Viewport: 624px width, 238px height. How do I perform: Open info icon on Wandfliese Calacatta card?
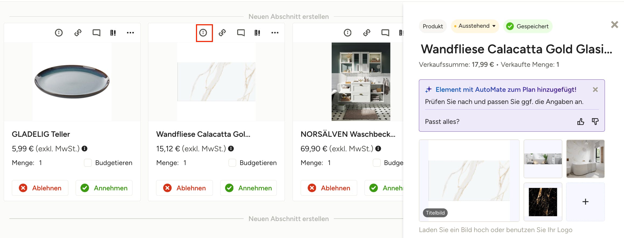(203, 33)
